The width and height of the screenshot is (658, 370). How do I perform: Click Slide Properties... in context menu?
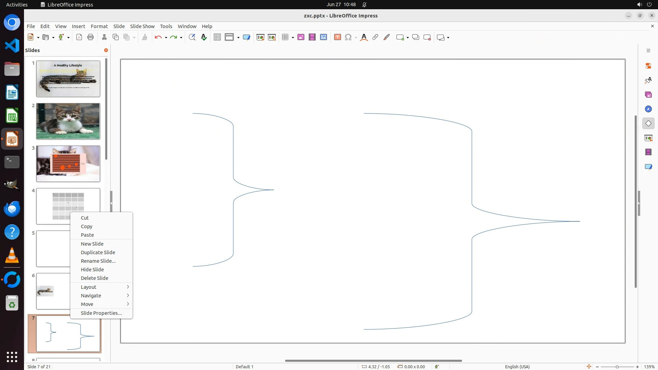[101, 313]
